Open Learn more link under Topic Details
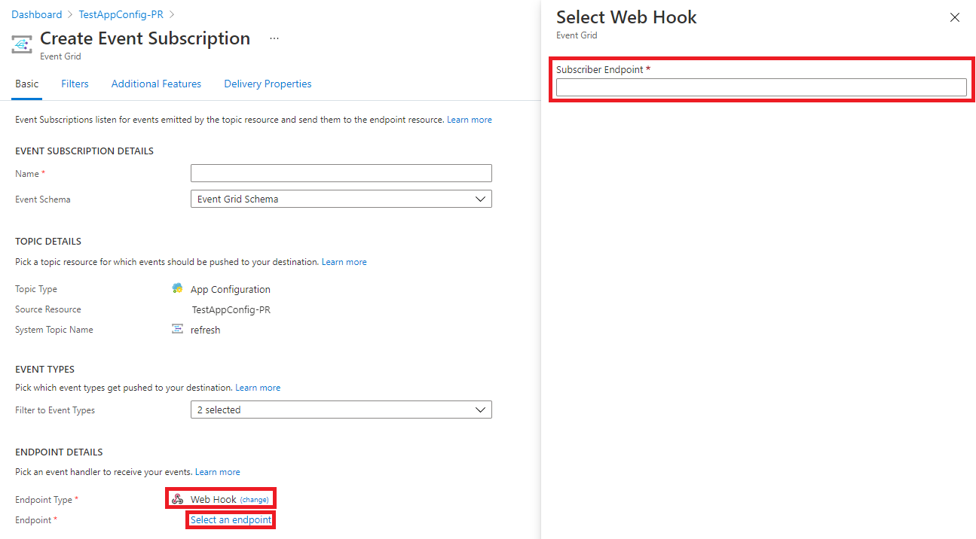Viewport: 976px width, 539px height. 344,262
